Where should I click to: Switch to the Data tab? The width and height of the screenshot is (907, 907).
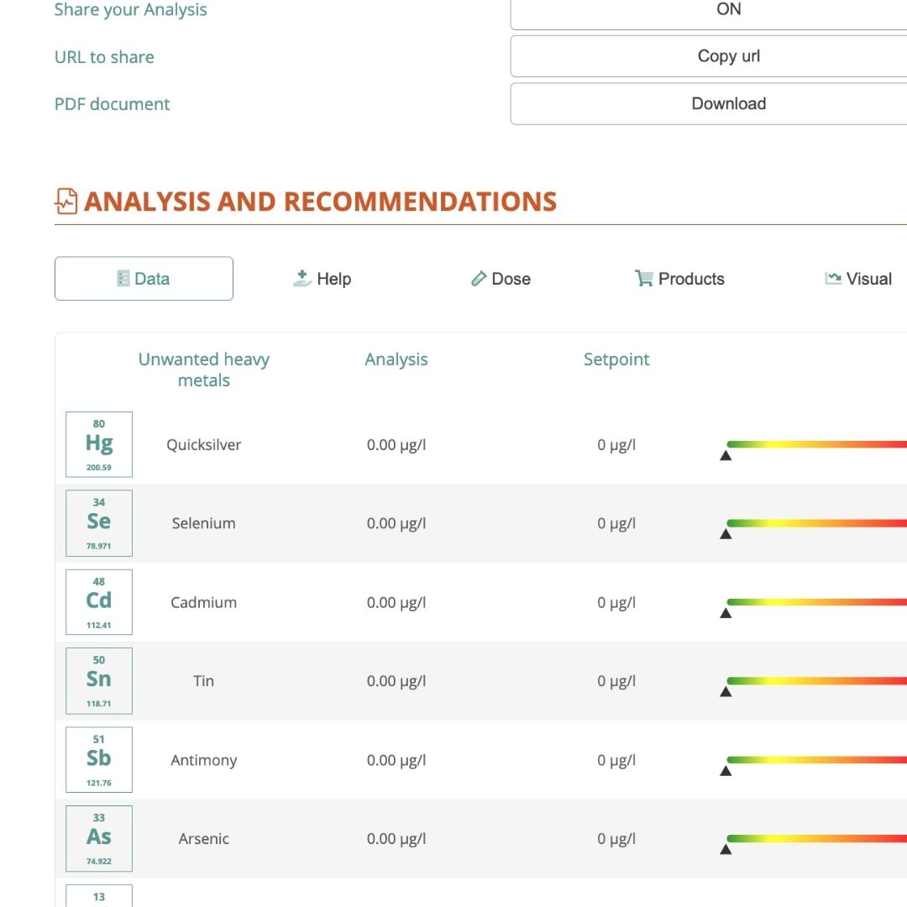click(x=144, y=279)
